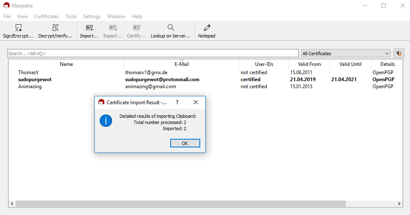Click scrollbar left arrow

(12, 203)
